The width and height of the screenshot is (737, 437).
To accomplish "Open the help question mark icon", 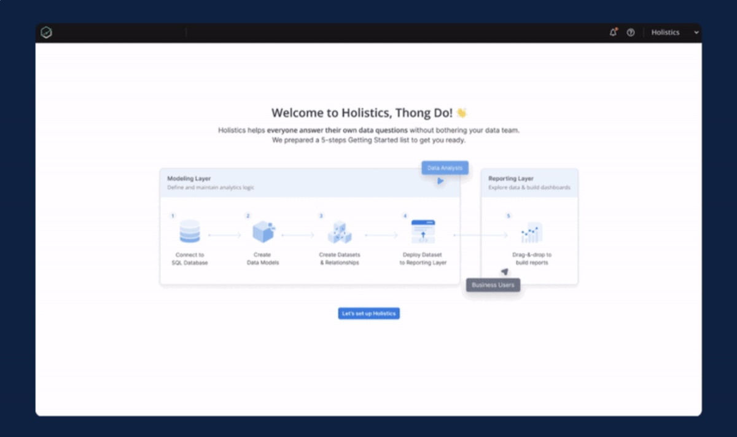I will [631, 33].
